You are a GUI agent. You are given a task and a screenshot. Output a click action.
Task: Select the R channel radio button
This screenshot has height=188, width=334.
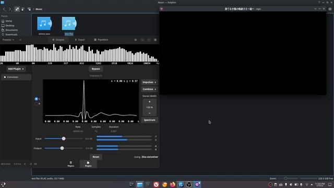point(37,104)
